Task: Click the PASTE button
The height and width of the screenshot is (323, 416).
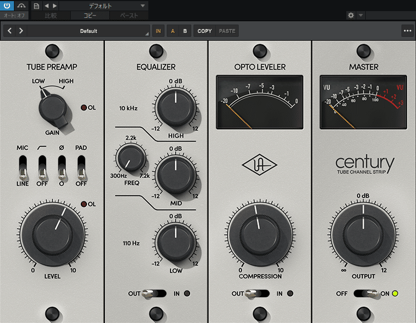Action: tap(227, 31)
